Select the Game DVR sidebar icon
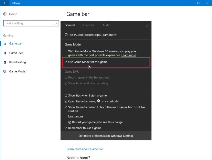The width and height of the screenshot is (212, 160). pos(5,53)
